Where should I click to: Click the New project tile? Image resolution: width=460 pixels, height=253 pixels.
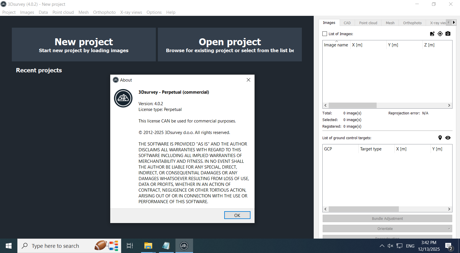(84, 44)
